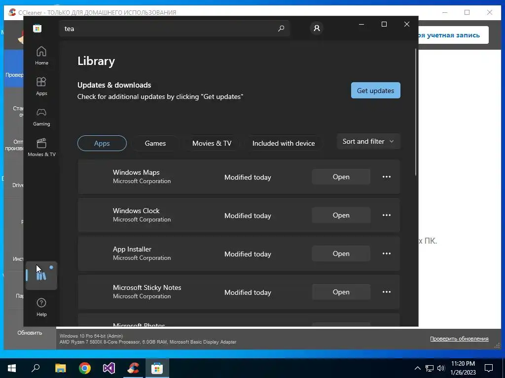
Task: Show hidden system tray icons
Action: [417, 368]
